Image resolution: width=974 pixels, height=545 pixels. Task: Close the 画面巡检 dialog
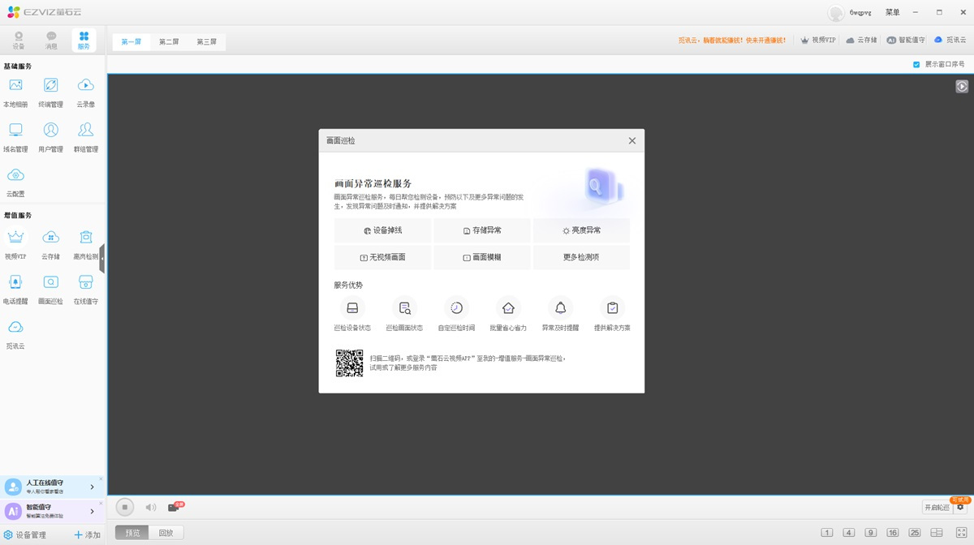point(631,141)
